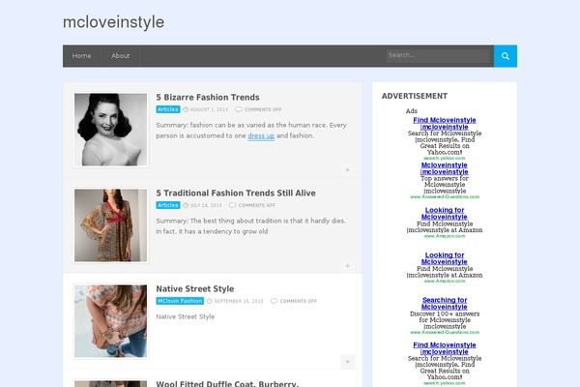Open the 5 Bizarre Fashion Trends post
Screen dimensions: 580x387
tap(208, 97)
